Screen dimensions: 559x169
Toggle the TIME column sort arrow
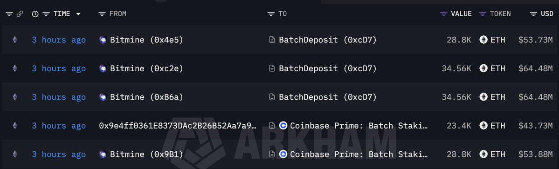click(78, 14)
